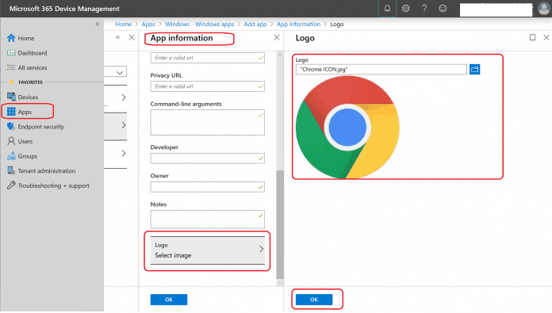Screen dimensions: 552x313
Task: Click the Home breadcrumb link
Action: (123, 25)
